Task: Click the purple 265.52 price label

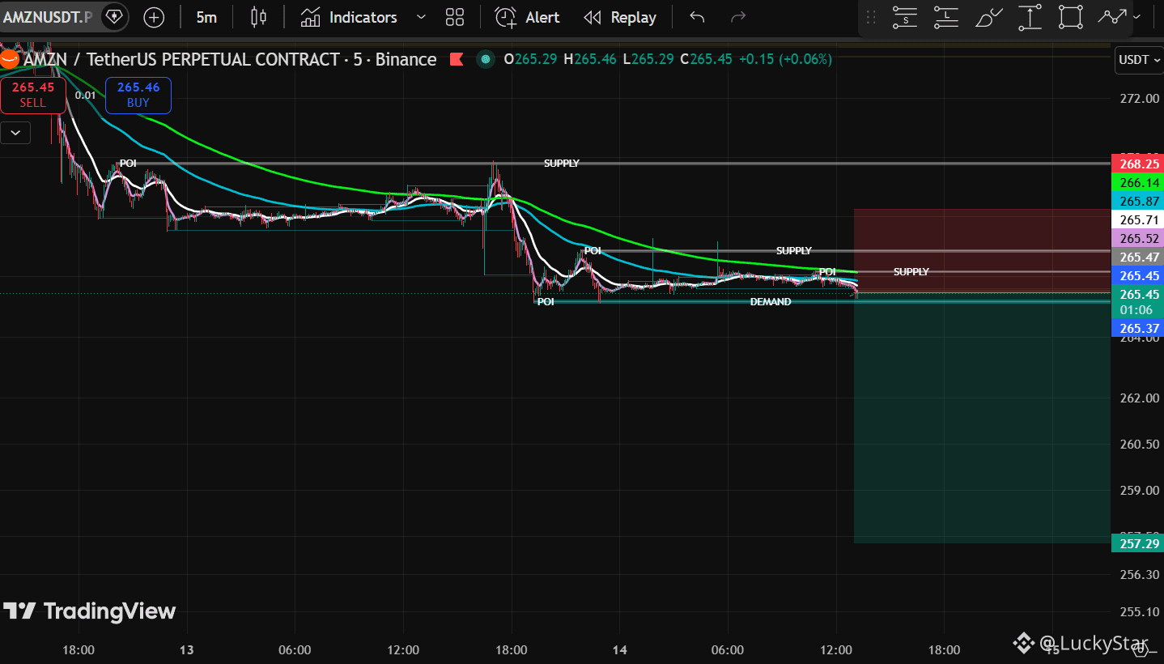Action: pos(1138,239)
